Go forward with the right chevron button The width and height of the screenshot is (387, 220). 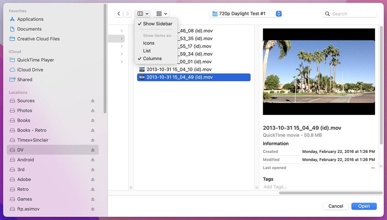point(127,14)
